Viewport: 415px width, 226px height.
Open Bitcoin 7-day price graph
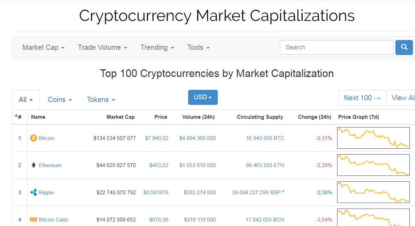373,138
